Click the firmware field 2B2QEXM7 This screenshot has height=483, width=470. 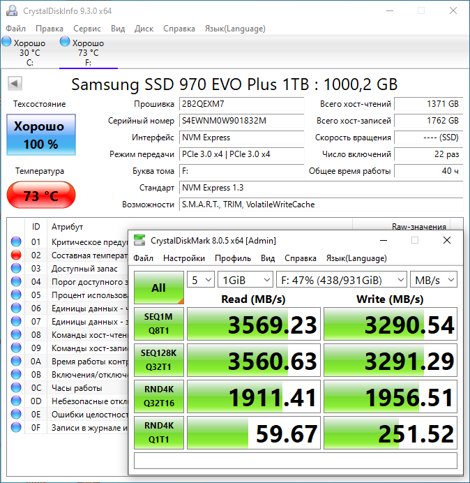[241, 104]
